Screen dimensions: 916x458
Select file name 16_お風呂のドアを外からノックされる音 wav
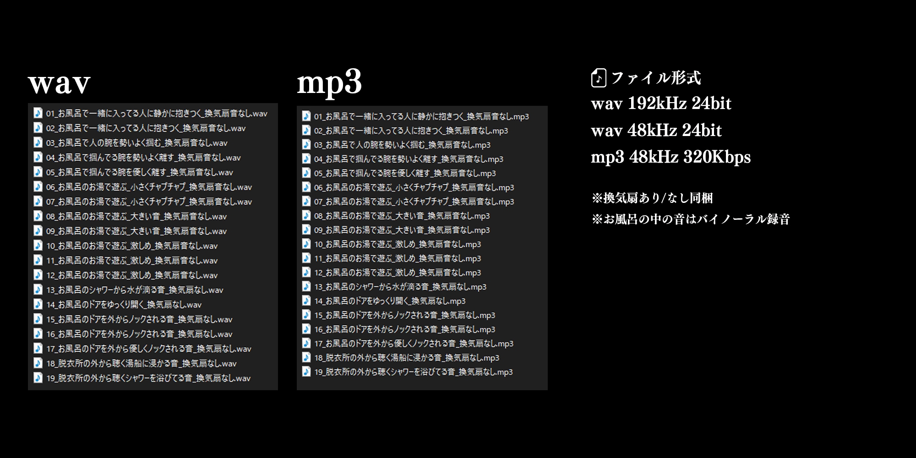(x=139, y=334)
